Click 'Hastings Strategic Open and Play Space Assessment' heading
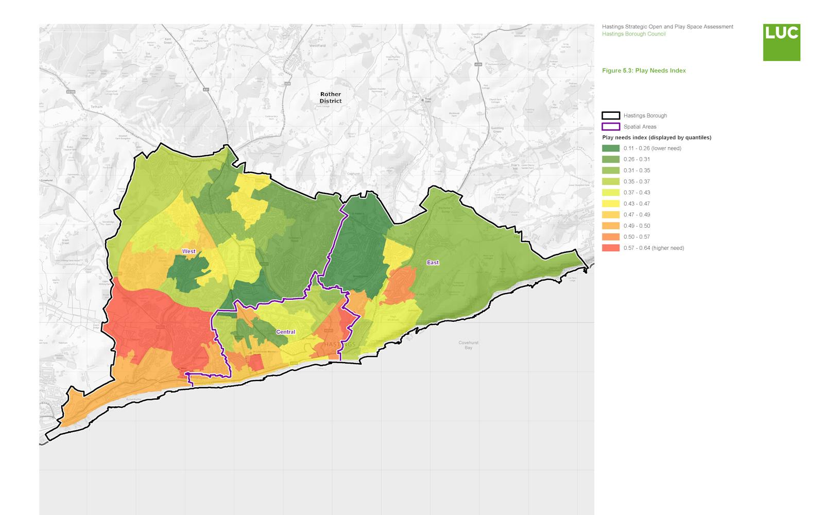 (667, 27)
